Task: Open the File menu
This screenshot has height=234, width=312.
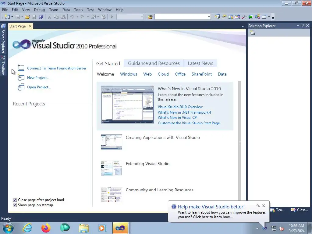Action: coord(5,9)
